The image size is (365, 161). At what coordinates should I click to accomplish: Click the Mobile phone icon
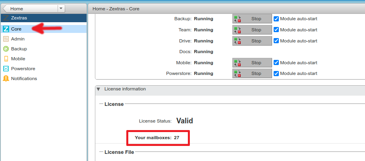[6, 59]
